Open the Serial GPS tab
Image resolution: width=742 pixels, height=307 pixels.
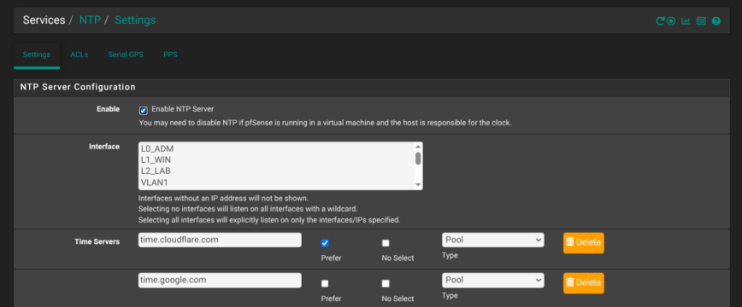tap(126, 55)
